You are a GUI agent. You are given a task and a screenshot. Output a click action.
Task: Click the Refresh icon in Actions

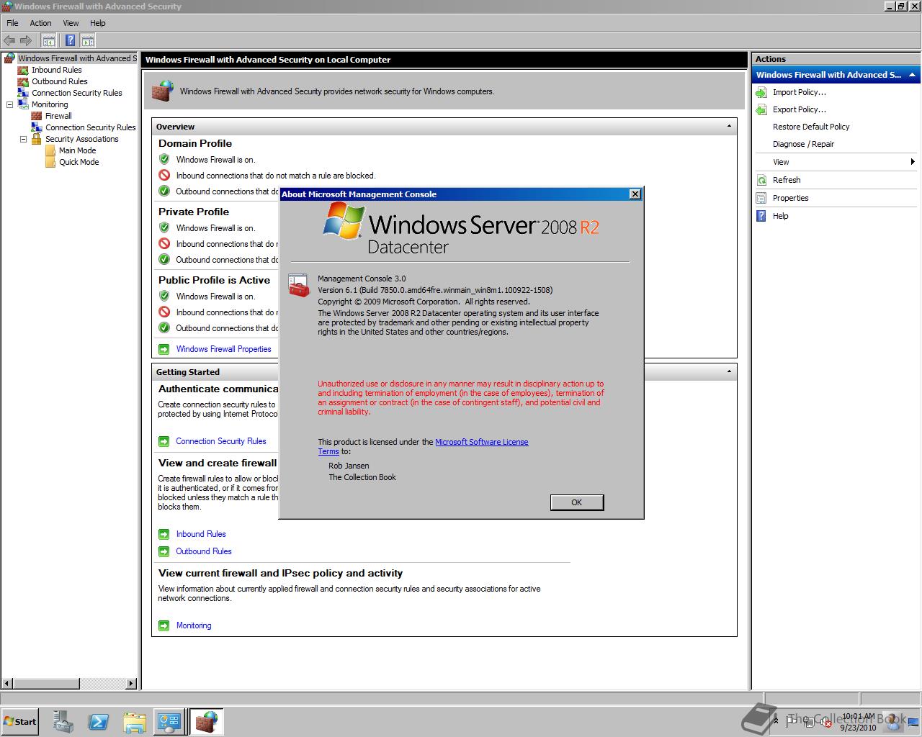761,180
